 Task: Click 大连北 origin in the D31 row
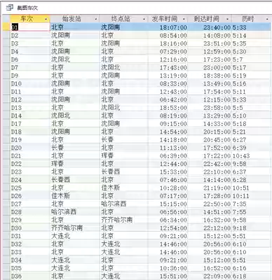pyautogui.click(x=60, y=236)
